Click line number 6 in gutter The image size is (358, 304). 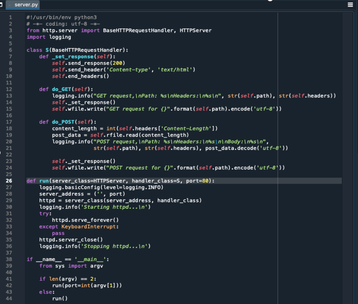(x=11, y=50)
